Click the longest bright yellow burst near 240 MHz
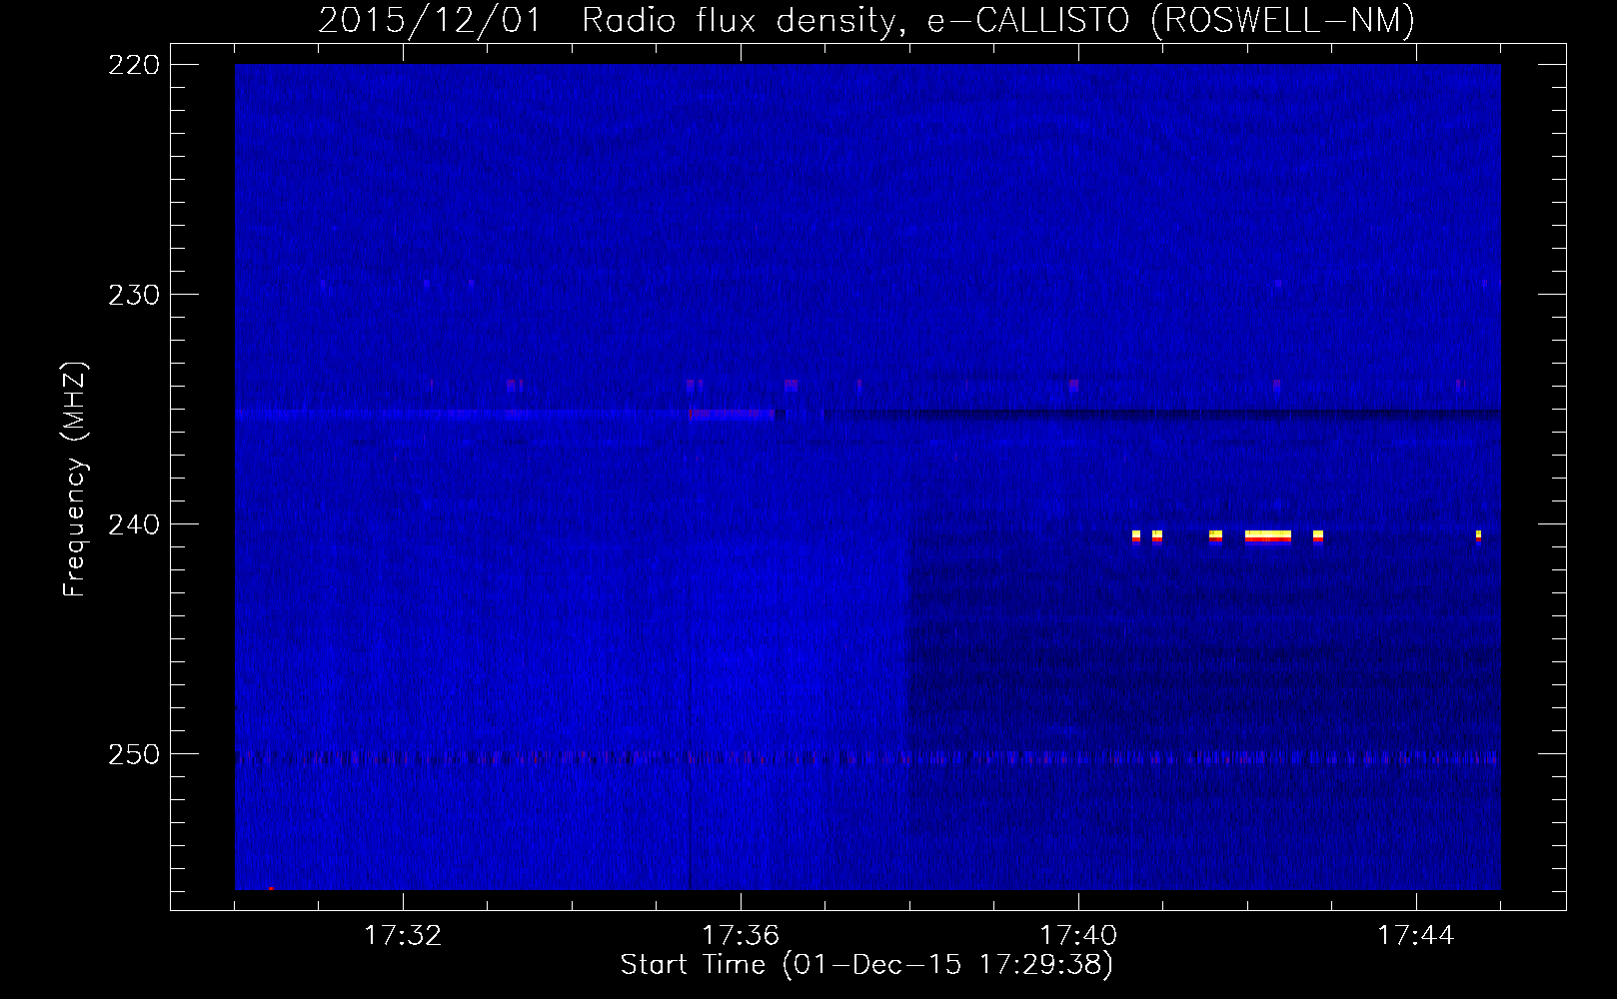1617x999 pixels. coord(1268,535)
